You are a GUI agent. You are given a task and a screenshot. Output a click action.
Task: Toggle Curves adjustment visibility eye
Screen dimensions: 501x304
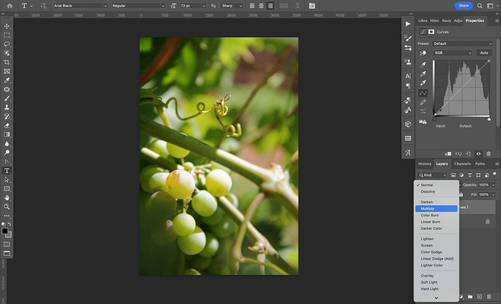pos(478,154)
